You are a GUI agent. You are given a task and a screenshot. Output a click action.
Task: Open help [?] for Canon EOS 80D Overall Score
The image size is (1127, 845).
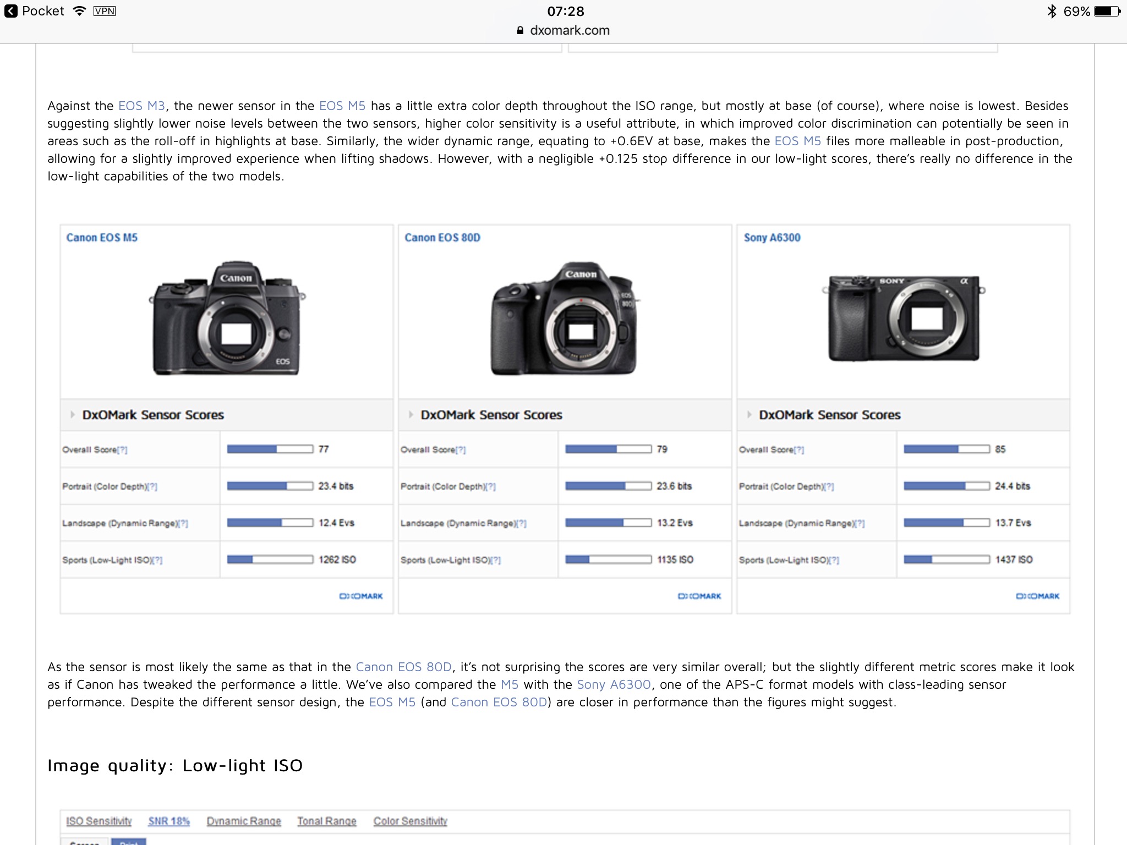[461, 450]
